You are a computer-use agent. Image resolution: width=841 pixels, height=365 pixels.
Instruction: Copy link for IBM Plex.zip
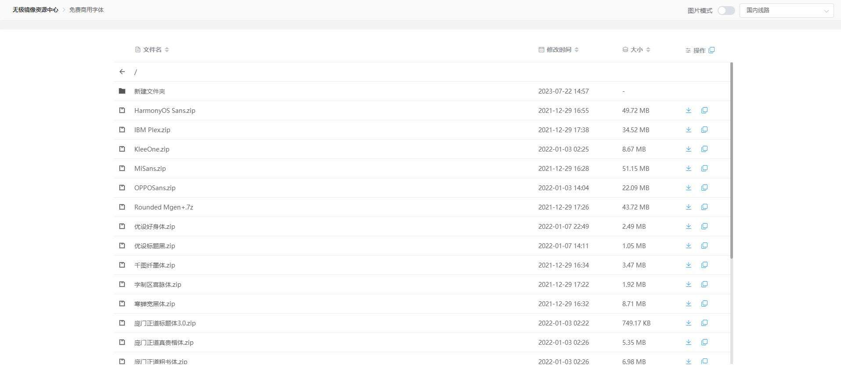(x=704, y=130)
